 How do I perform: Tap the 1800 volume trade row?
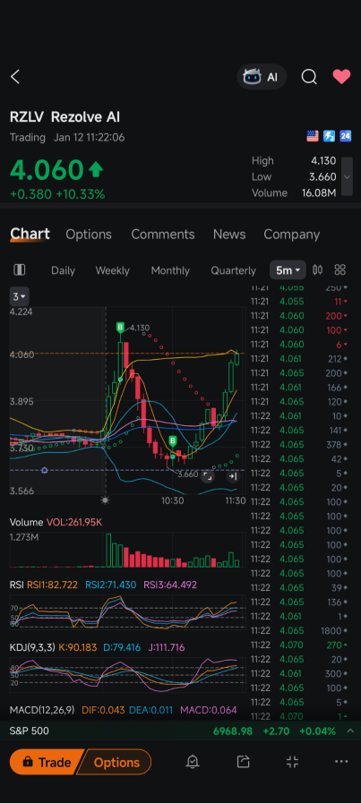(299, 630)
